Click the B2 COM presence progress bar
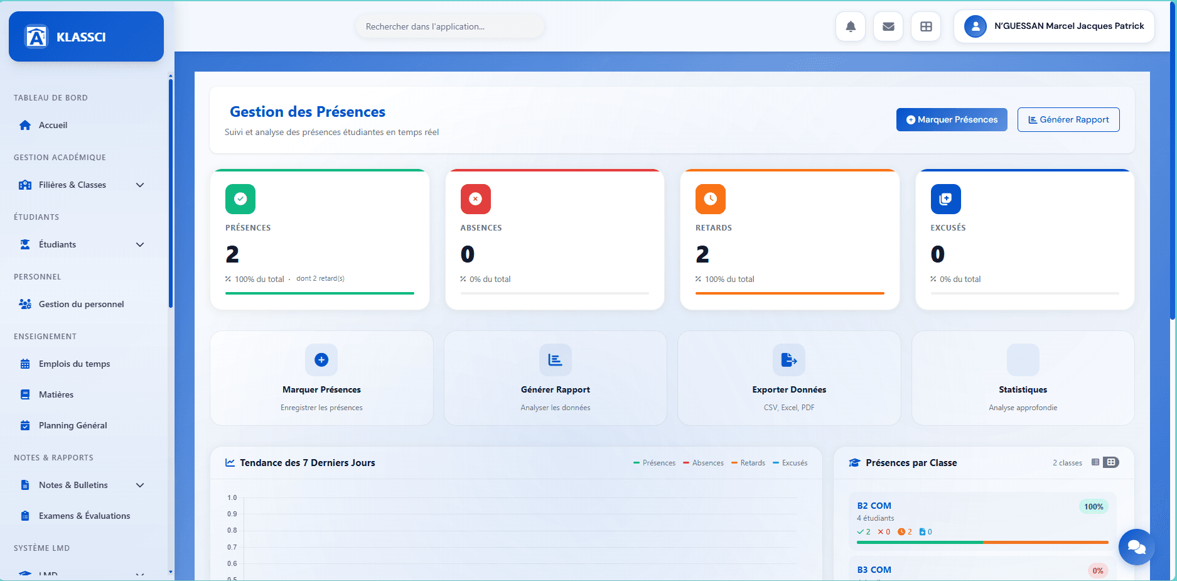Image resolution: width=1177 pixels, height=581 pixels. [981, 543]
